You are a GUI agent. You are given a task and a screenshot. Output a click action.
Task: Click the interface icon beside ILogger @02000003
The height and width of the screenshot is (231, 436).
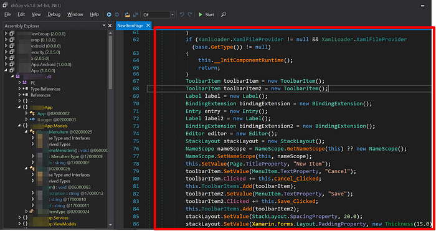pyautogui.click(x=32, y=120)
